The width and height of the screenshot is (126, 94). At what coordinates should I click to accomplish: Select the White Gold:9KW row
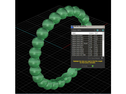87,47
